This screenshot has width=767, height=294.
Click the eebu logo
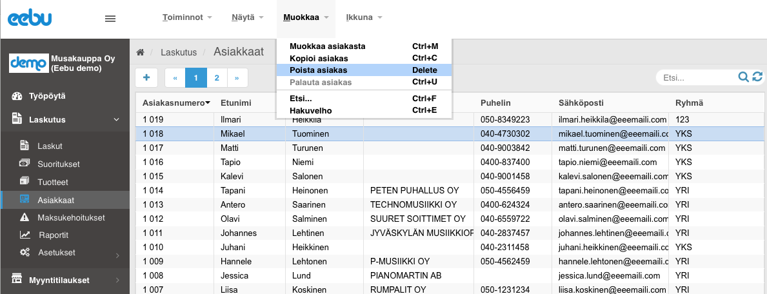tap(30, 18)
